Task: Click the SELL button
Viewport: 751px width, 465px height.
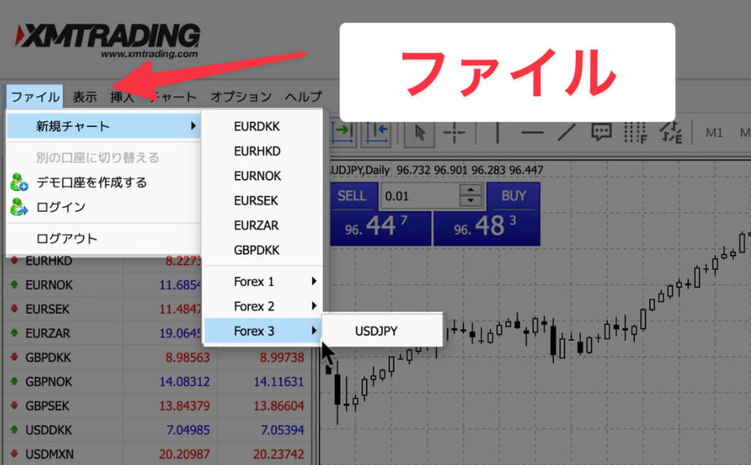Action: (x=352, y=196)
